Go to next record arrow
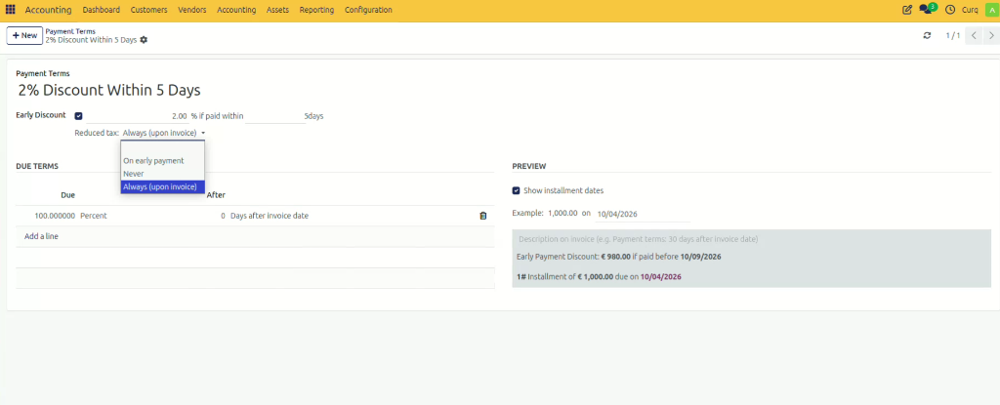Screen dimensions: 1000x405 pyautogui.click(x=991, y=36)
